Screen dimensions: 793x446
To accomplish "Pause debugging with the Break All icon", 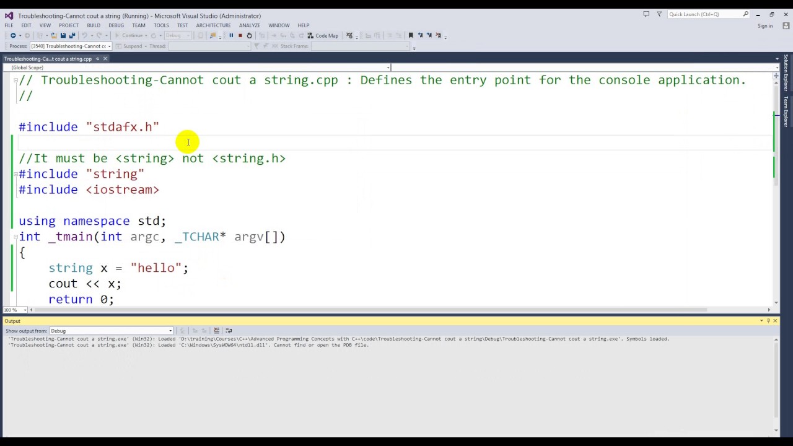I will pos(231,35).
